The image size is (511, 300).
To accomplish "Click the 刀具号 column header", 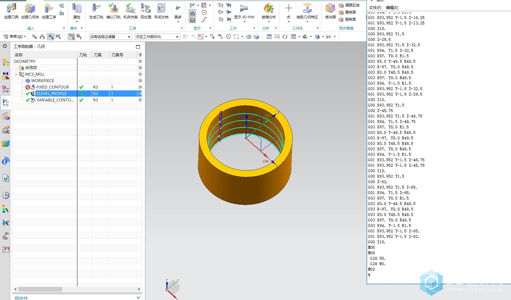I will tap(123, 55).
